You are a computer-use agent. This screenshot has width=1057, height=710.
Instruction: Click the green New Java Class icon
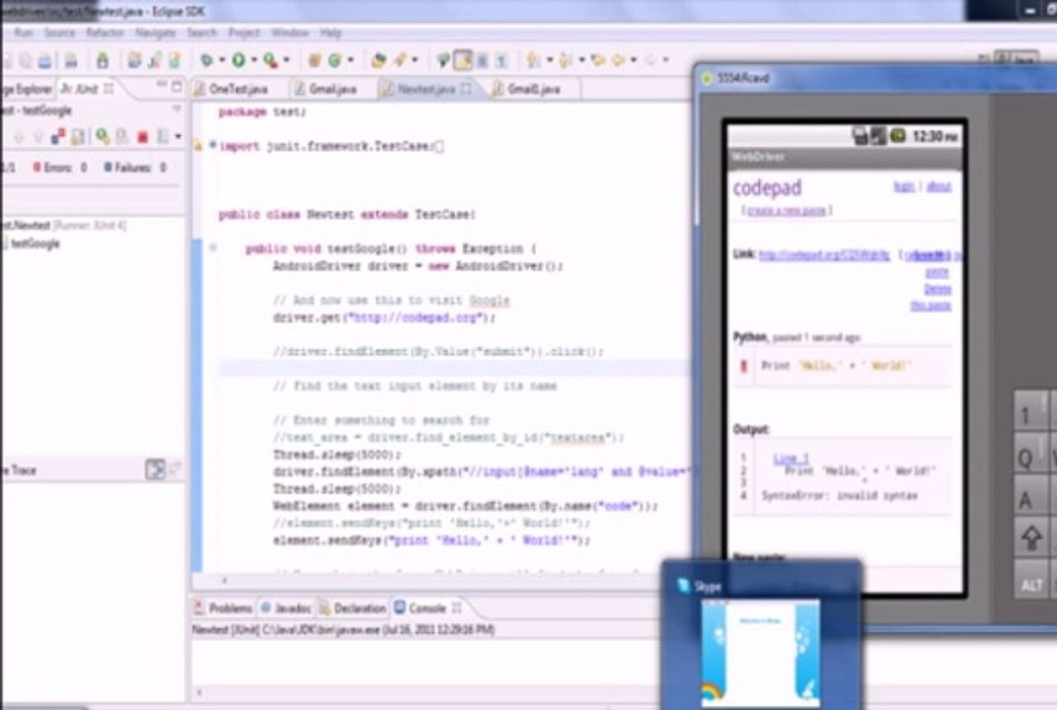(x=335, y=60)
